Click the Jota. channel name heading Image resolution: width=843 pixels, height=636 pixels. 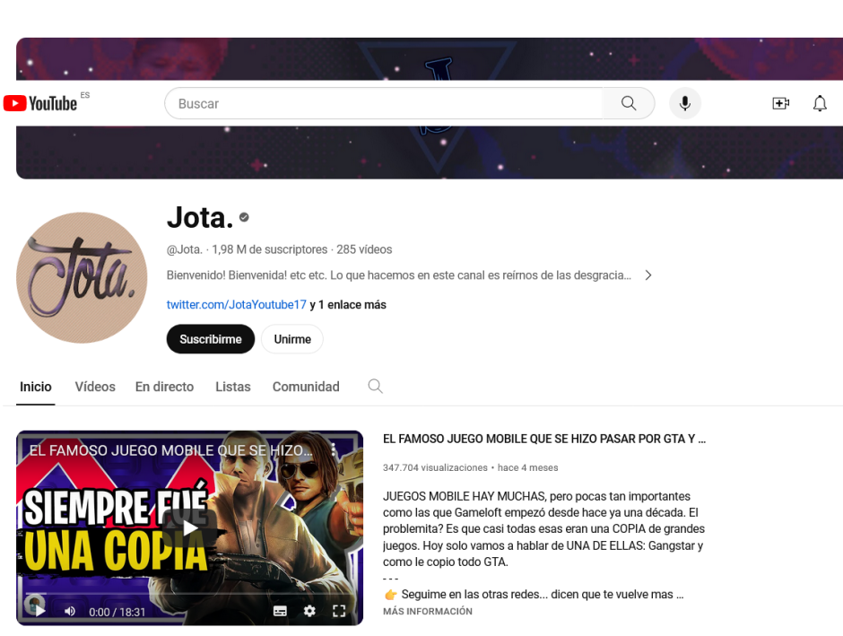tap(201, 217)
